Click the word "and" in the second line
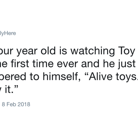 (90, 64)
